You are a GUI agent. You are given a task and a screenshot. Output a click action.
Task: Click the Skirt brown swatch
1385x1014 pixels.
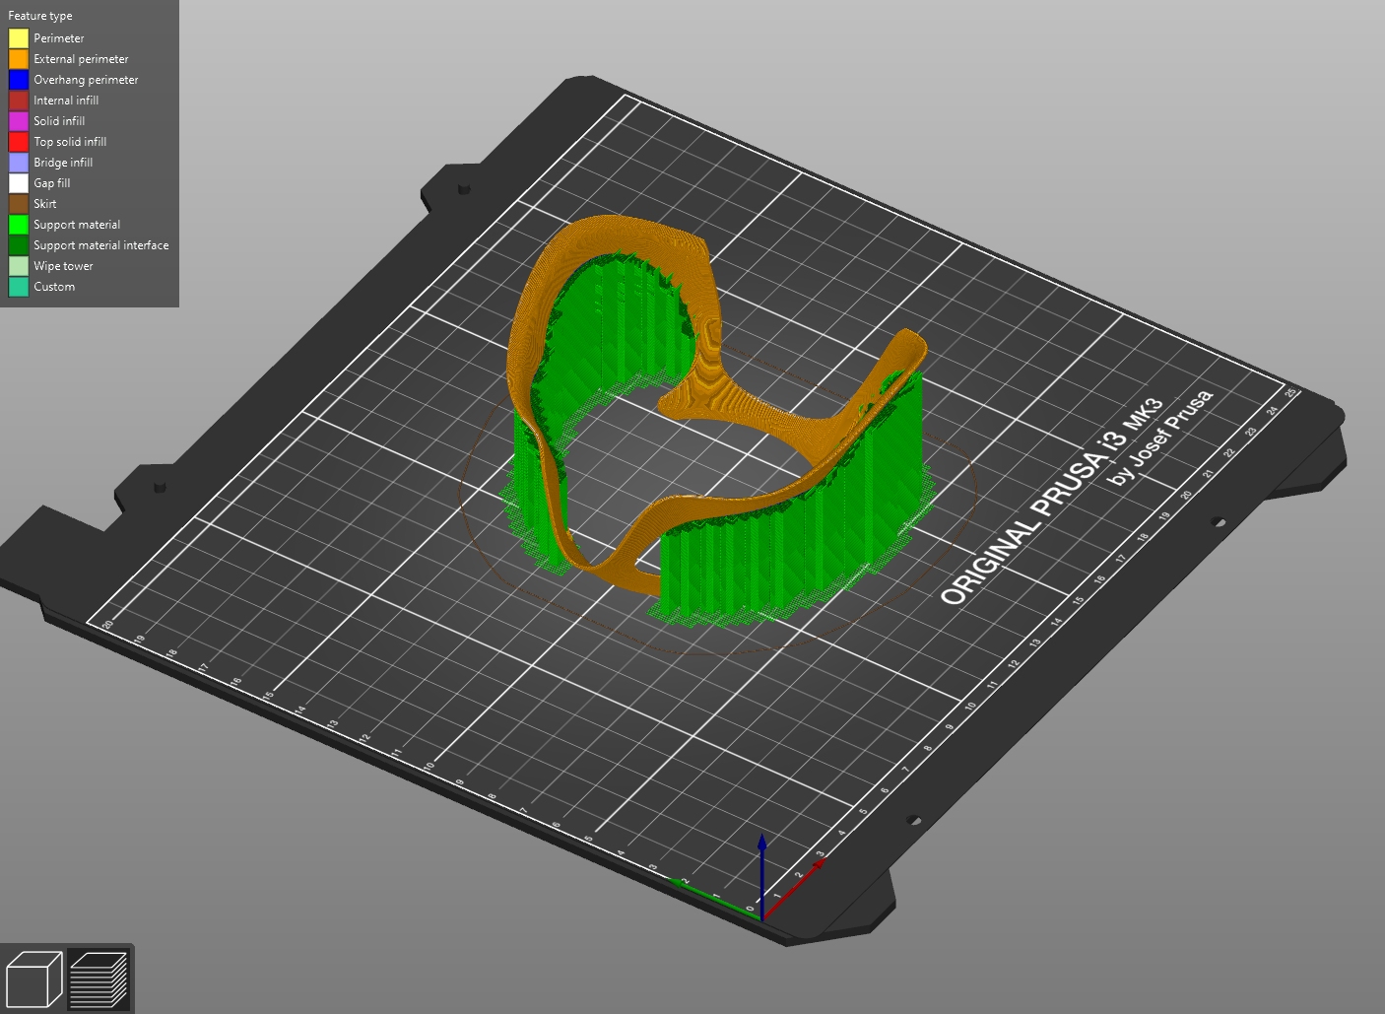[x=19, y=204]
